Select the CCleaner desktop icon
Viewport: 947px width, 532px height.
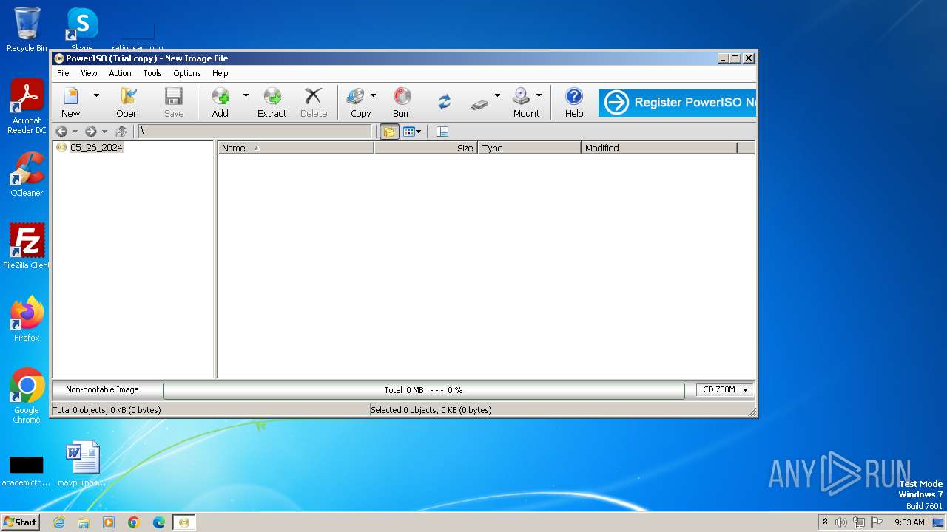click(x=27, y=174)
